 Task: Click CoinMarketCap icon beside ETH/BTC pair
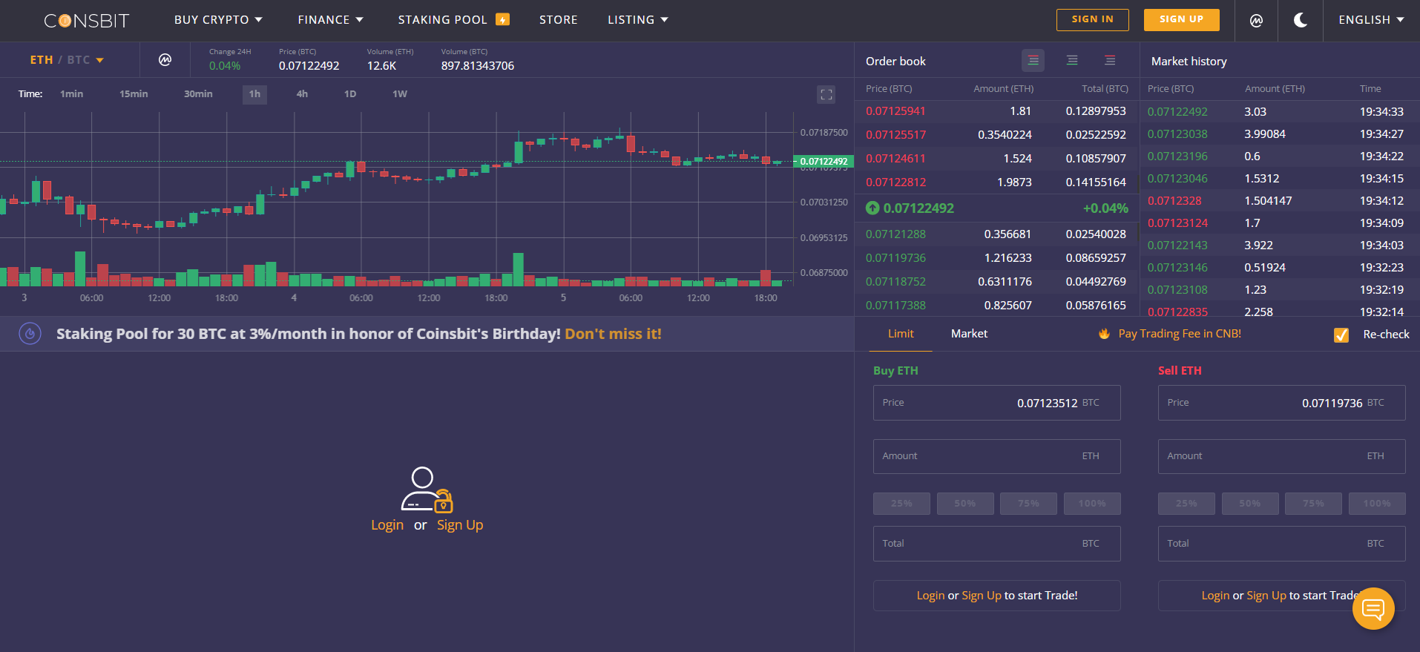click(165, 59)
